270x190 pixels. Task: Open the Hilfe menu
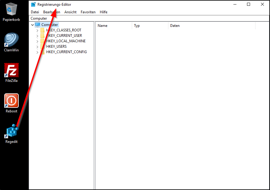click(x=103, y=12)
